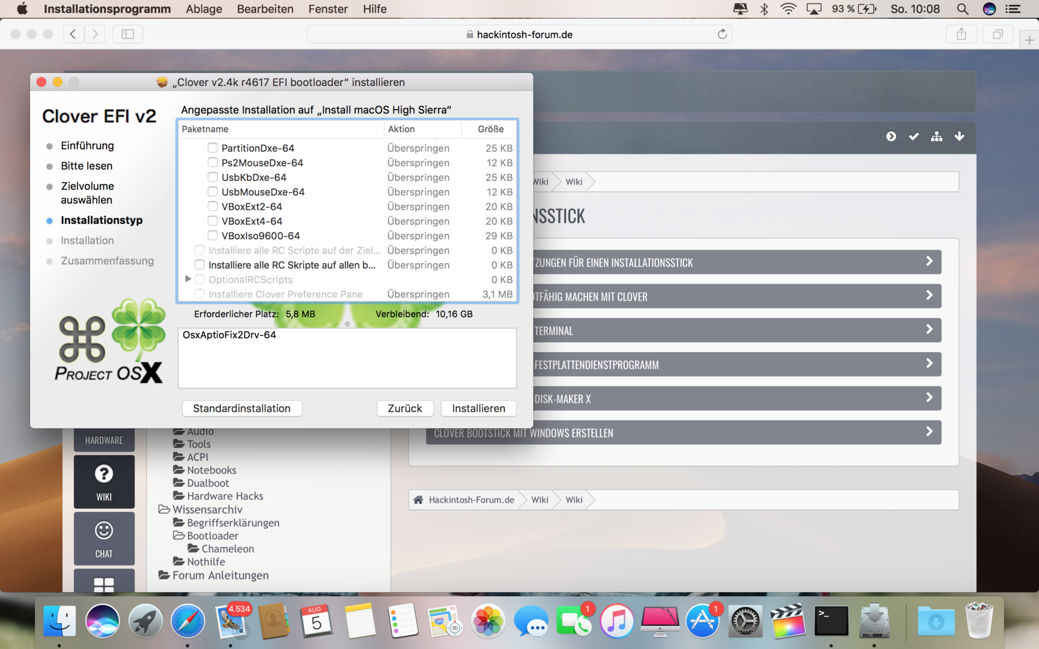Open the Apple menu
This screenshot has height=649, width=1039.
(x=22, y=9)
